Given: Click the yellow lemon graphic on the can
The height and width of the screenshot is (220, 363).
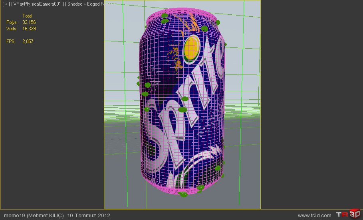Looking at the screenshot, I should [x=192, y=49].
